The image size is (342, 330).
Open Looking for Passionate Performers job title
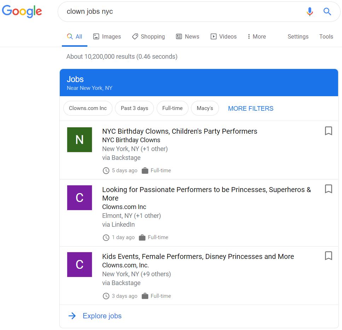point(207,194)
